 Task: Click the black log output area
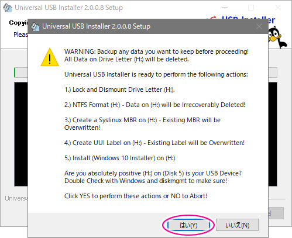(x=21, y=134)
